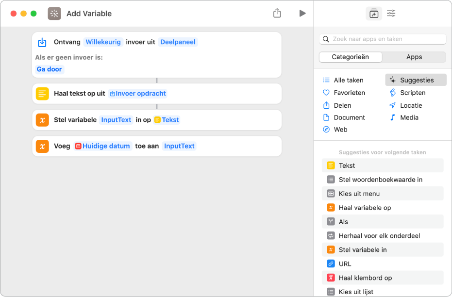Click the InputText variable name in Stel variabele

(x=116, y=120)
